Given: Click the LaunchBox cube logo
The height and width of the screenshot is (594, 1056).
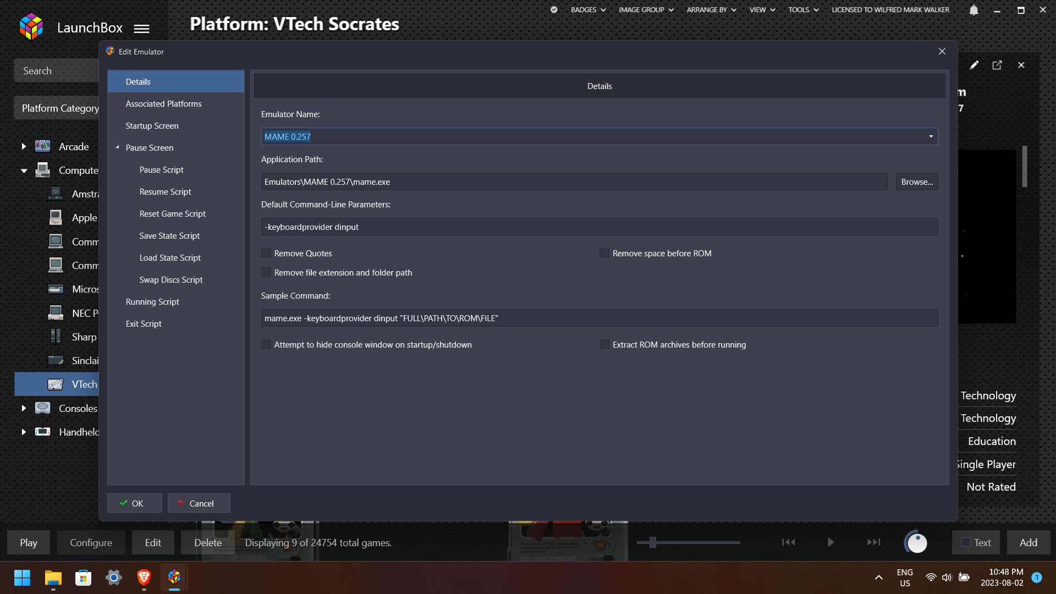Looking at the screenshot, I should pyautogui.click(x=31, y=27).
